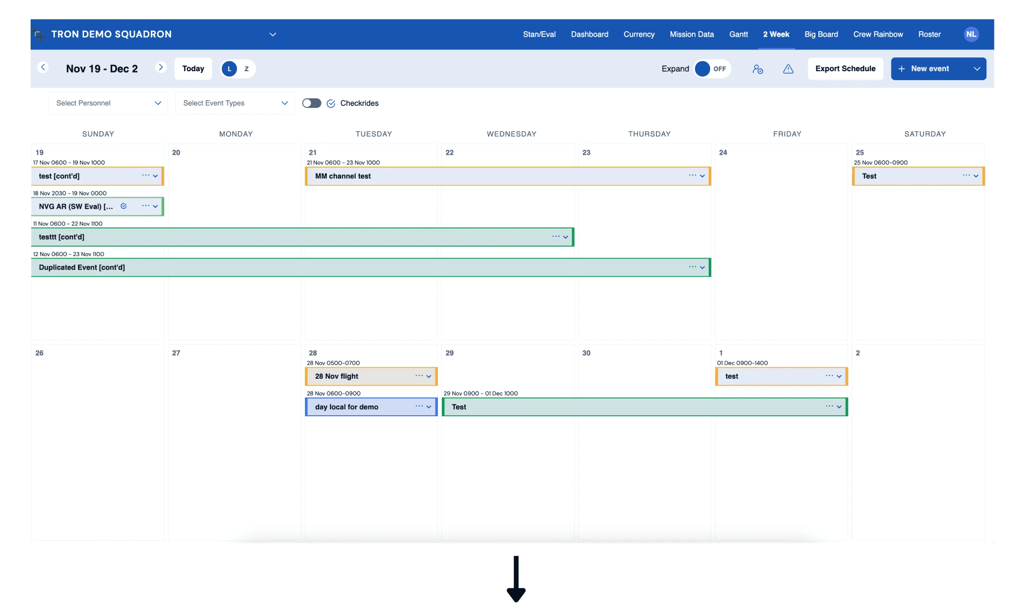Enable the Checkrides toggle
This screenshot has height=615, width=1022.
pyautogui.click(x=312, y=103)
